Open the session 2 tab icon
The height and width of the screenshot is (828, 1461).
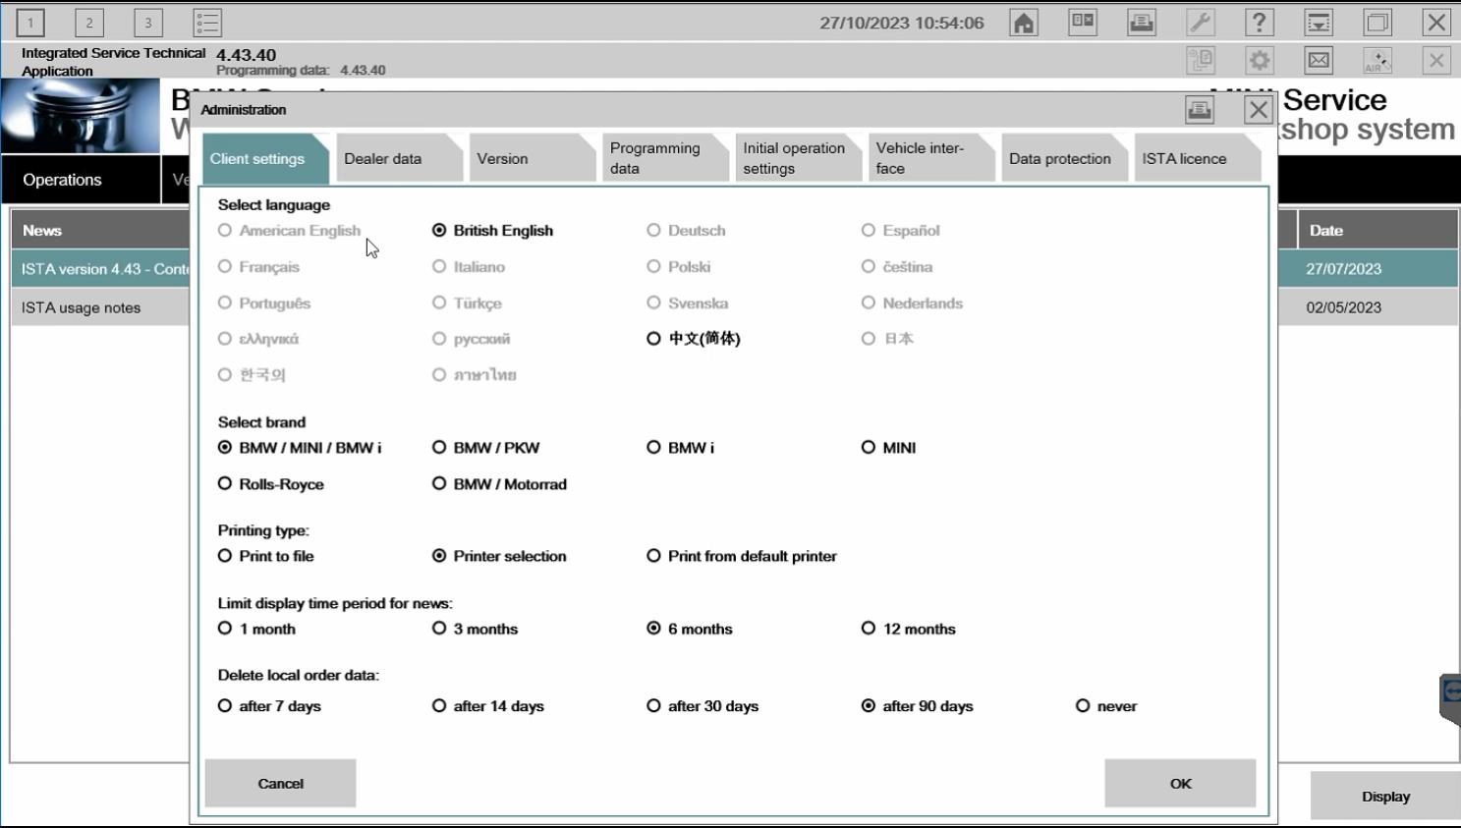point(89,23)
